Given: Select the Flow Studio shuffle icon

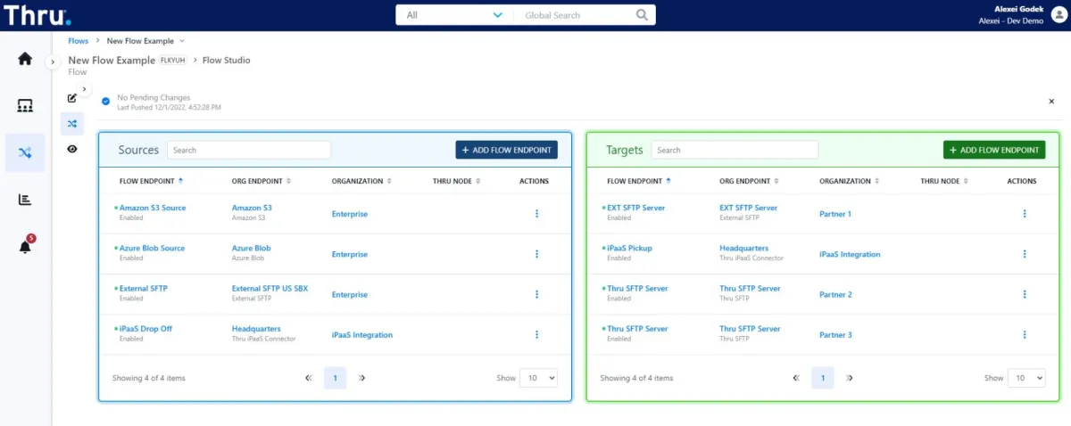Looking at the screenshot, I should [x=72, y=124].
